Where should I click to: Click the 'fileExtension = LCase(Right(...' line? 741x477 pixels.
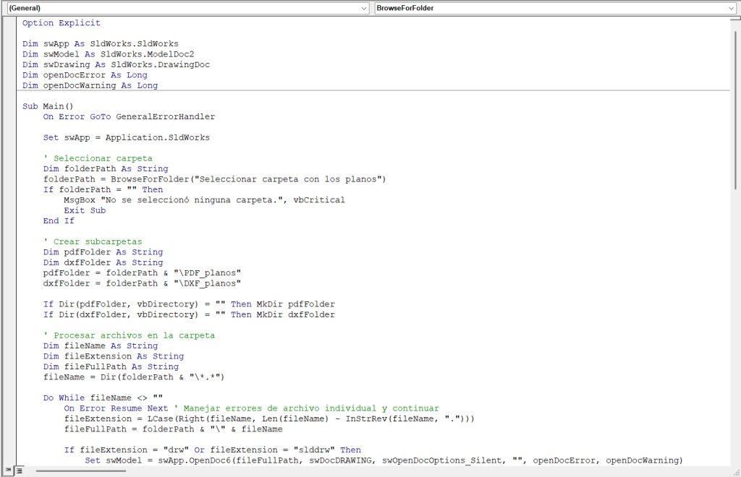[x=269, y=418]
